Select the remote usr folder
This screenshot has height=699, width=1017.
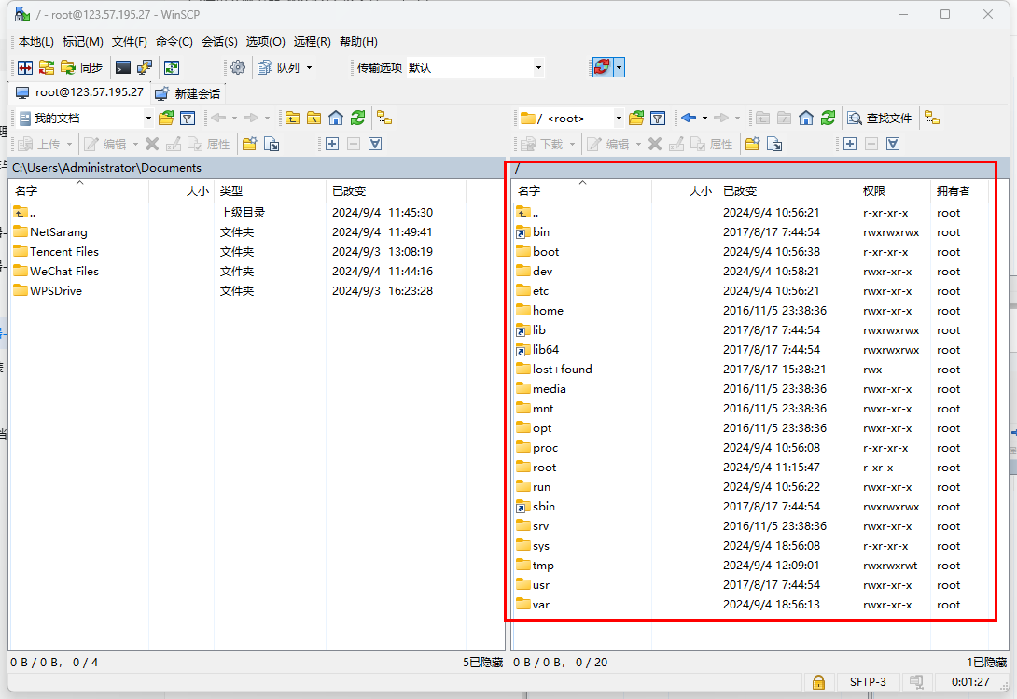[x=541, y=585]
